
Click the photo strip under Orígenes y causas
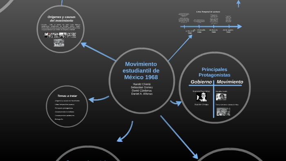point(60,35)
